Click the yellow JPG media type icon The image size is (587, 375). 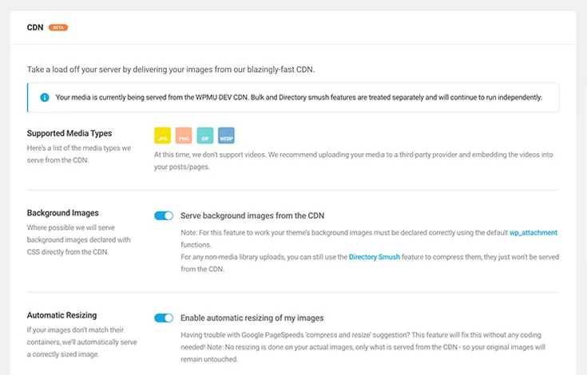162,136
